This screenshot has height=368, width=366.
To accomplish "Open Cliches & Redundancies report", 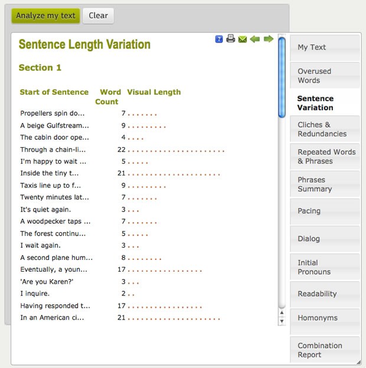I will coord(325,129).
